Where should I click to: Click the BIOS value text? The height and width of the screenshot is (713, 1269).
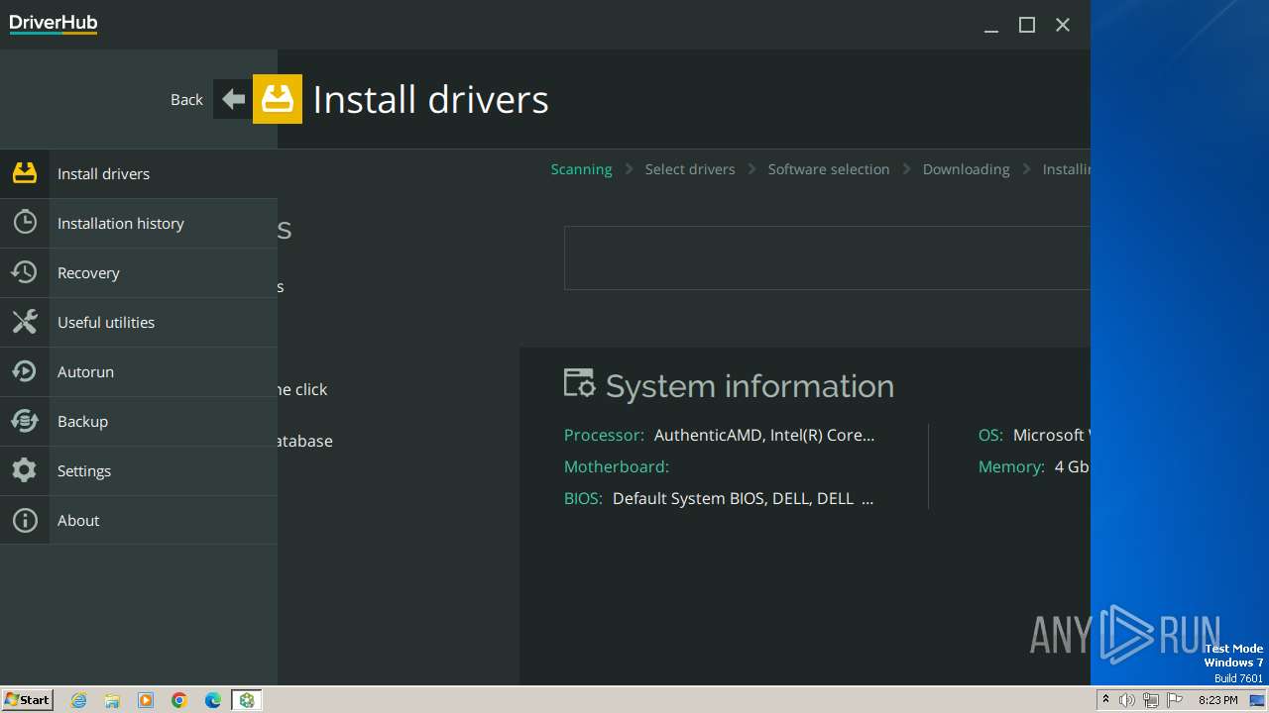coord(744,498)
